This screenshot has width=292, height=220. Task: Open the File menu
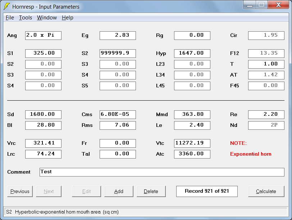(x=10, y=18)
